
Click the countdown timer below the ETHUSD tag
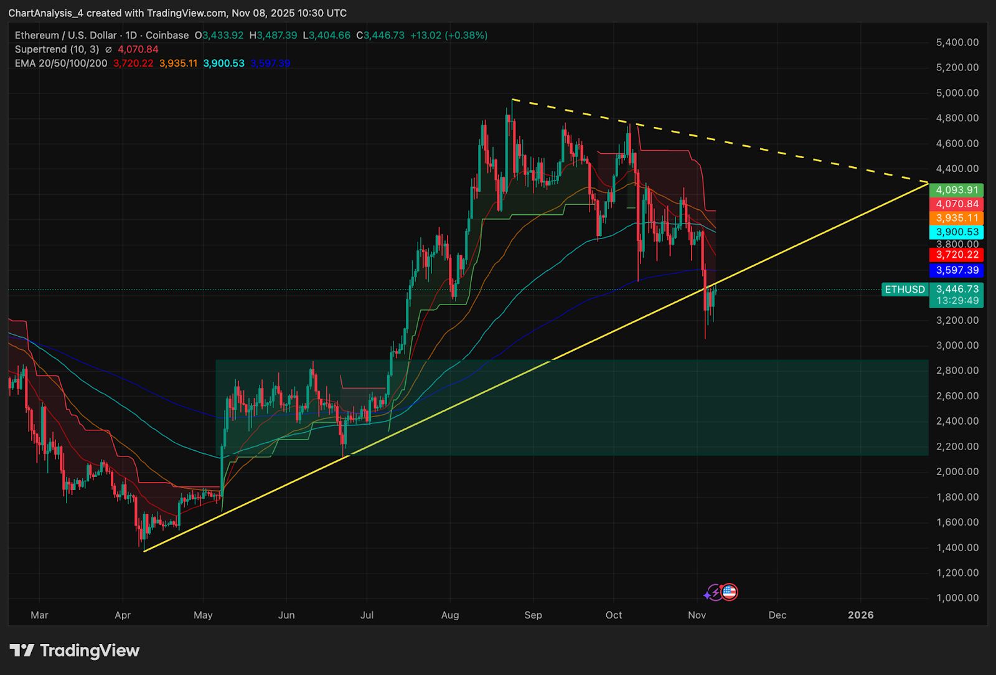click(957, 300)
